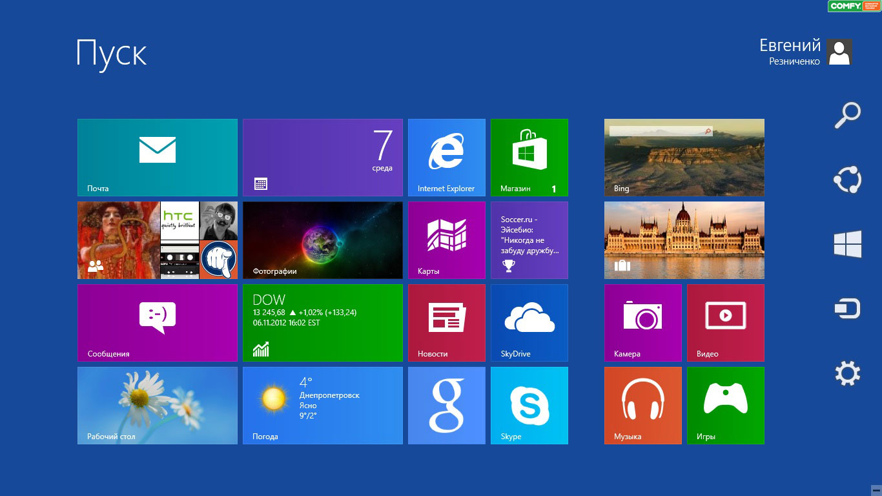This screenshot has width=882, height=496.
Task: Open the SkyDrive tile
Action: pyautogui.click(x=529, y=323)
